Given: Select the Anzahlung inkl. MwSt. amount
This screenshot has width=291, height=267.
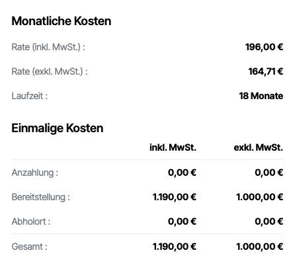Looking at the screenshot, I should click(182, 172).
